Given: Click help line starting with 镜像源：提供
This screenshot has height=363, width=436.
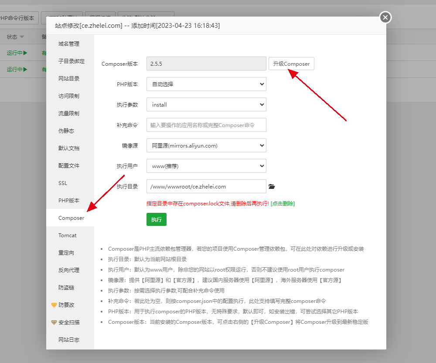Looking at the screenshot, I should pyautogui.click(x=225, y=280).
